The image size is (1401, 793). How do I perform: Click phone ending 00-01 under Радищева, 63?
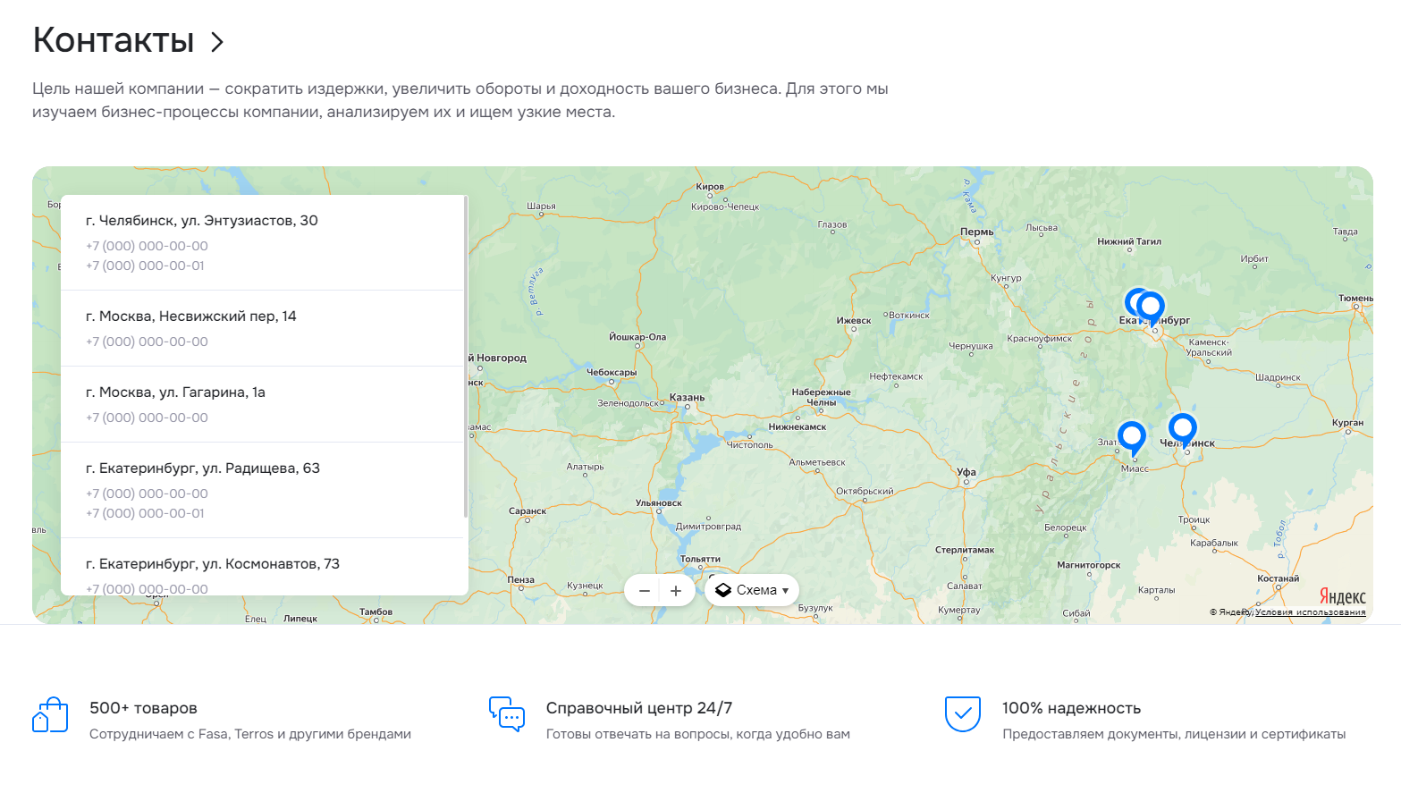coord(145,513)
